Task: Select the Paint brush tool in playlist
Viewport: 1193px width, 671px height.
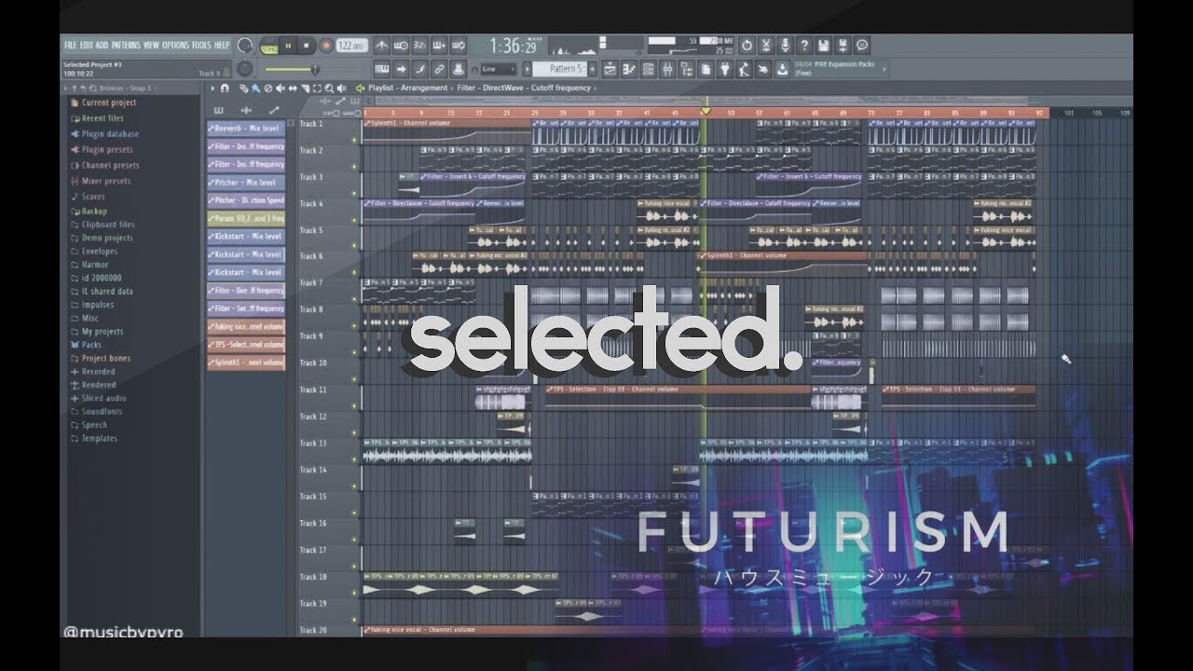Action: pos(256,88)
